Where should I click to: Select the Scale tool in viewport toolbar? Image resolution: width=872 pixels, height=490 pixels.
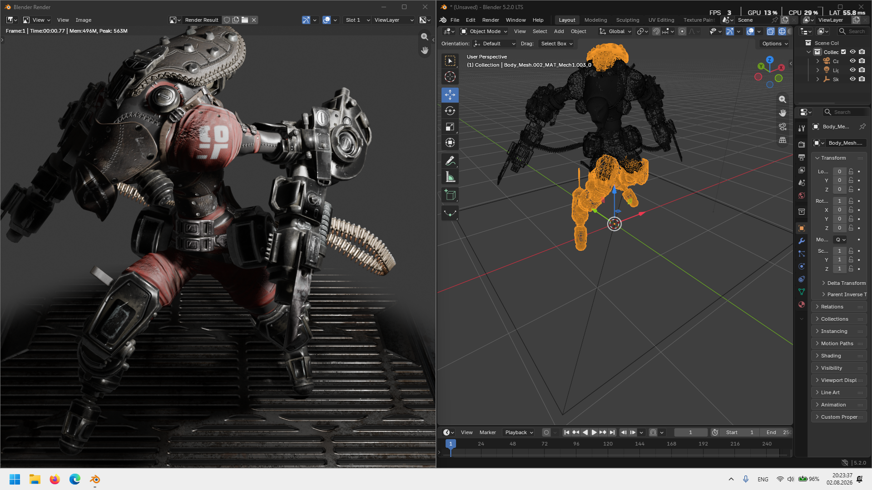click(x=450, y=127)
